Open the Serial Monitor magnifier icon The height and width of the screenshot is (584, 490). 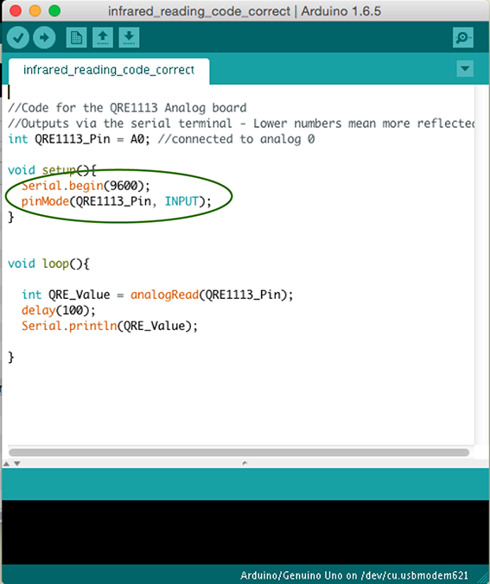[x=463, y=38]
